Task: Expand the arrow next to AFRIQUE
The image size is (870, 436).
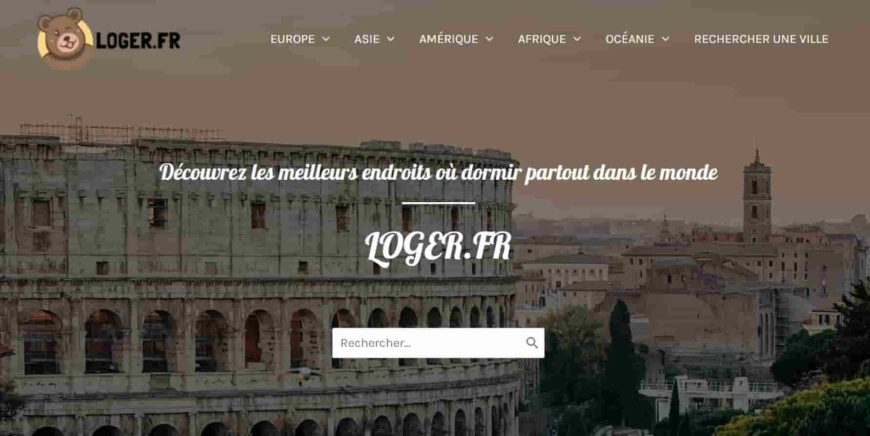Action: tap(577, 39)
